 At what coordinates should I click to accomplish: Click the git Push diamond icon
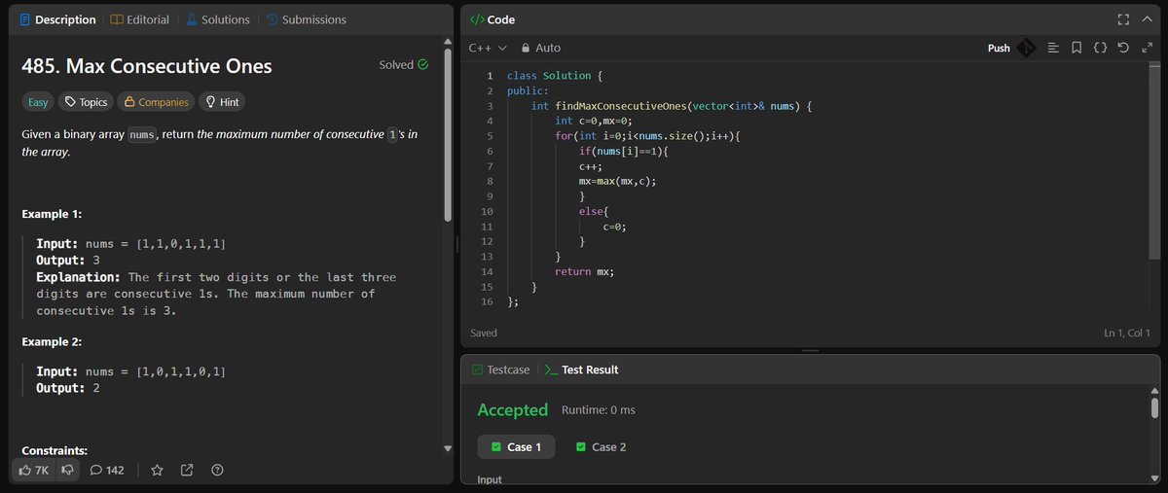(1026, 48)
